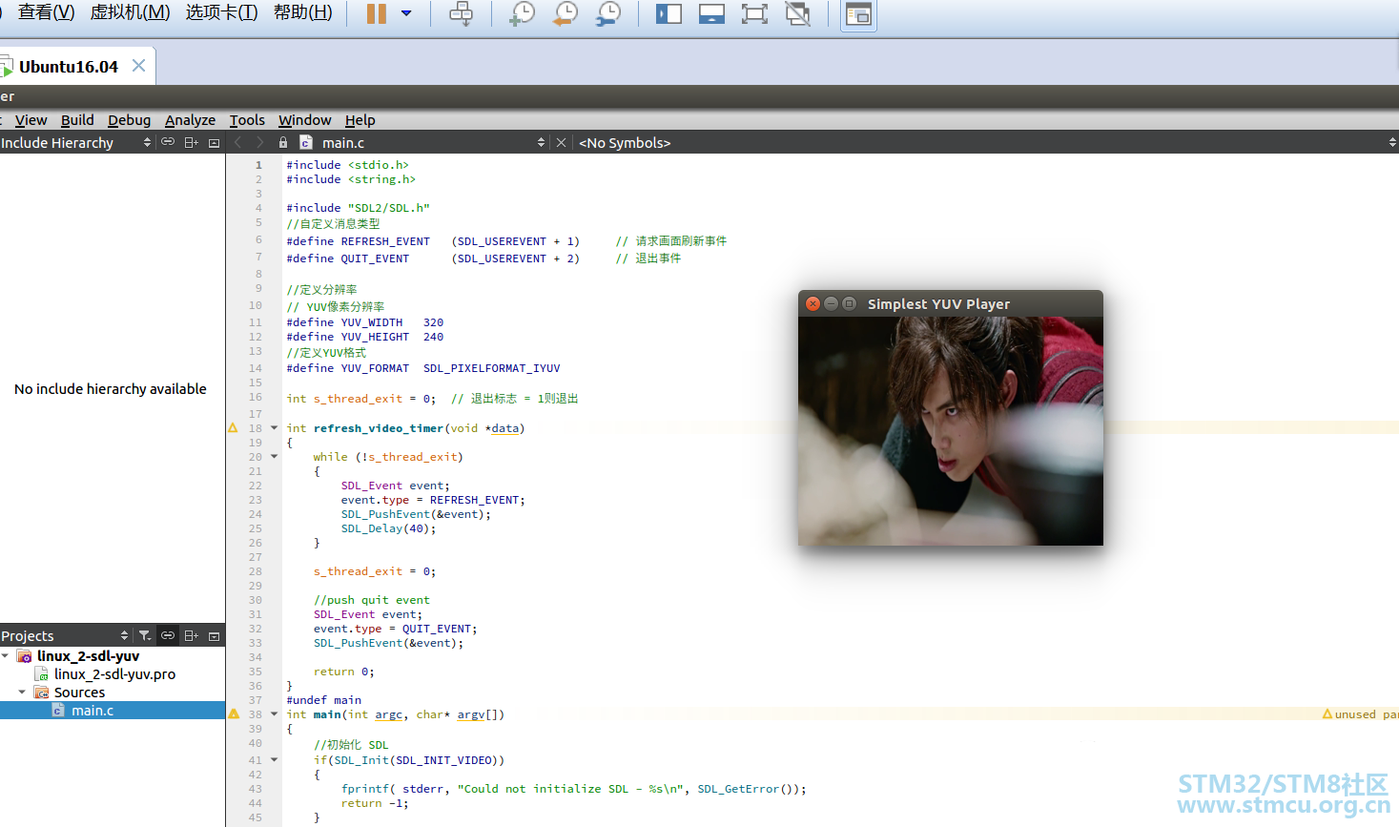Open the Projects pane selector dropdown

coord(65,635)
